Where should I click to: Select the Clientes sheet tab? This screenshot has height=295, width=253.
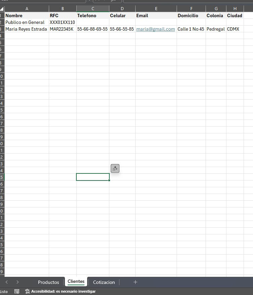76,282
